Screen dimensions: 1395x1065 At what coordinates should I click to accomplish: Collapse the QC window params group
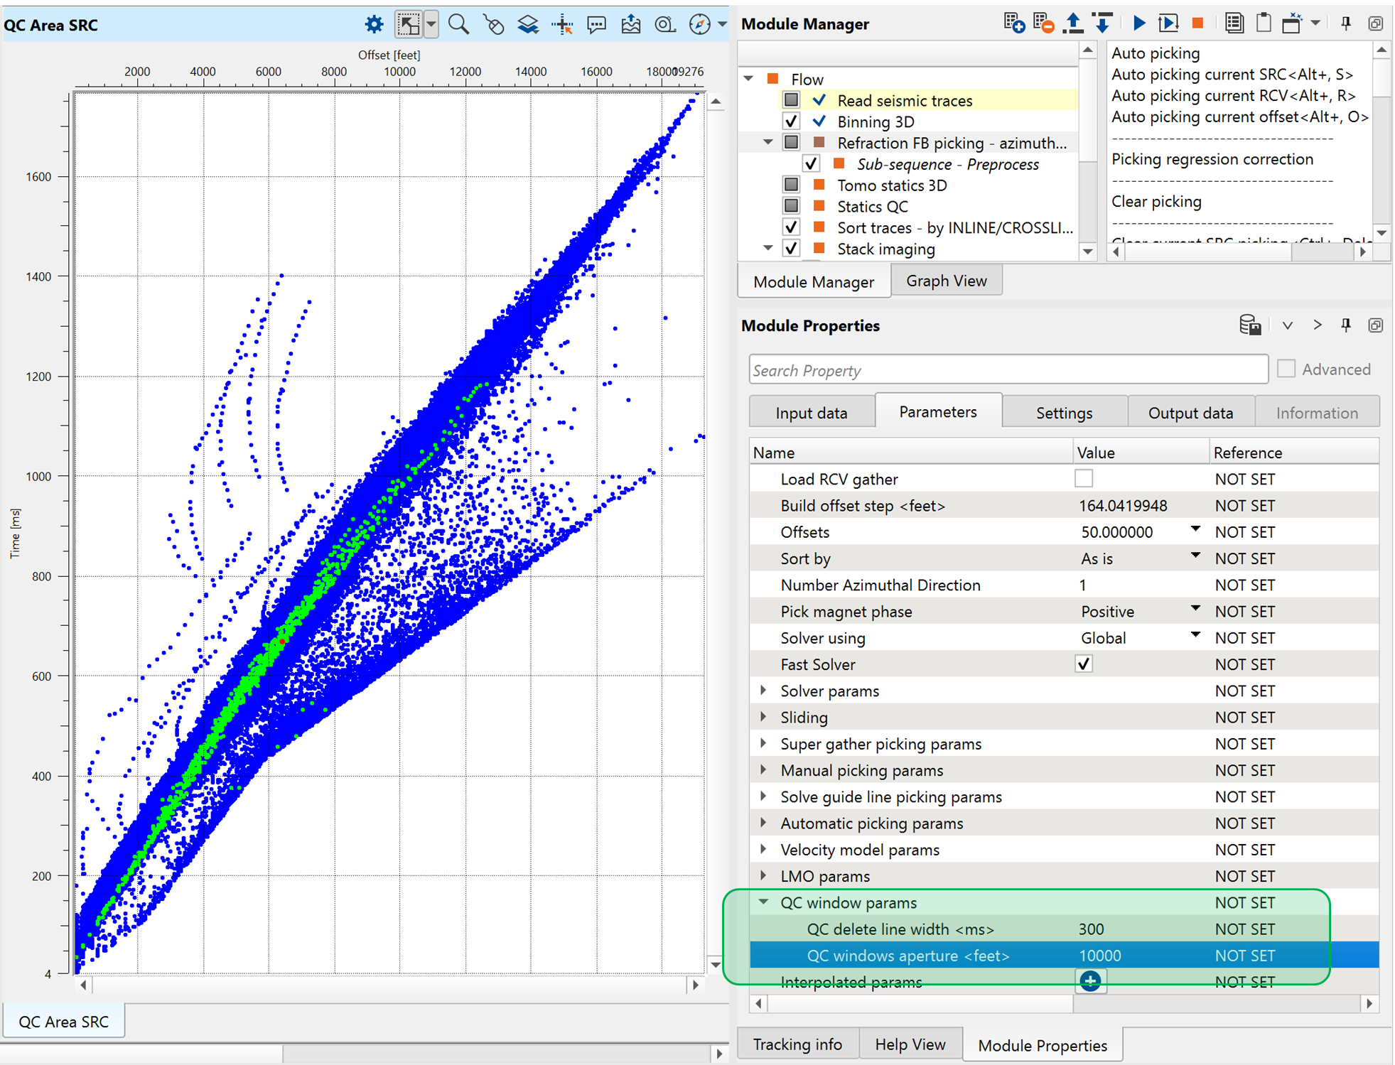point(763,902)
